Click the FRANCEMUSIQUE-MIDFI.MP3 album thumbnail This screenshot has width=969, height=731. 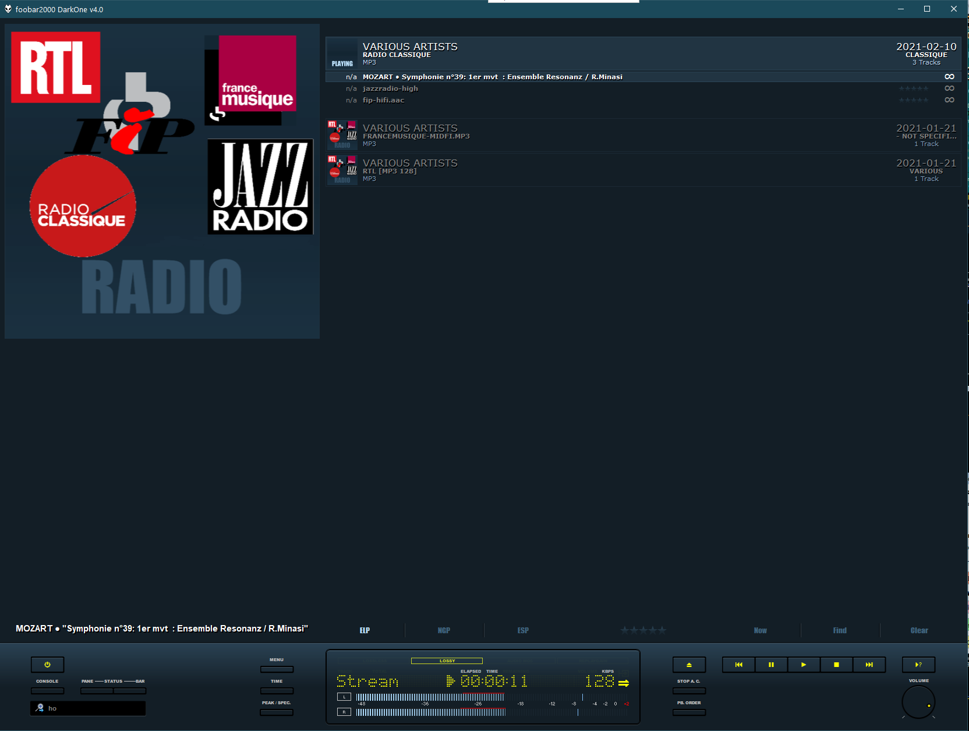click(342, 135)
